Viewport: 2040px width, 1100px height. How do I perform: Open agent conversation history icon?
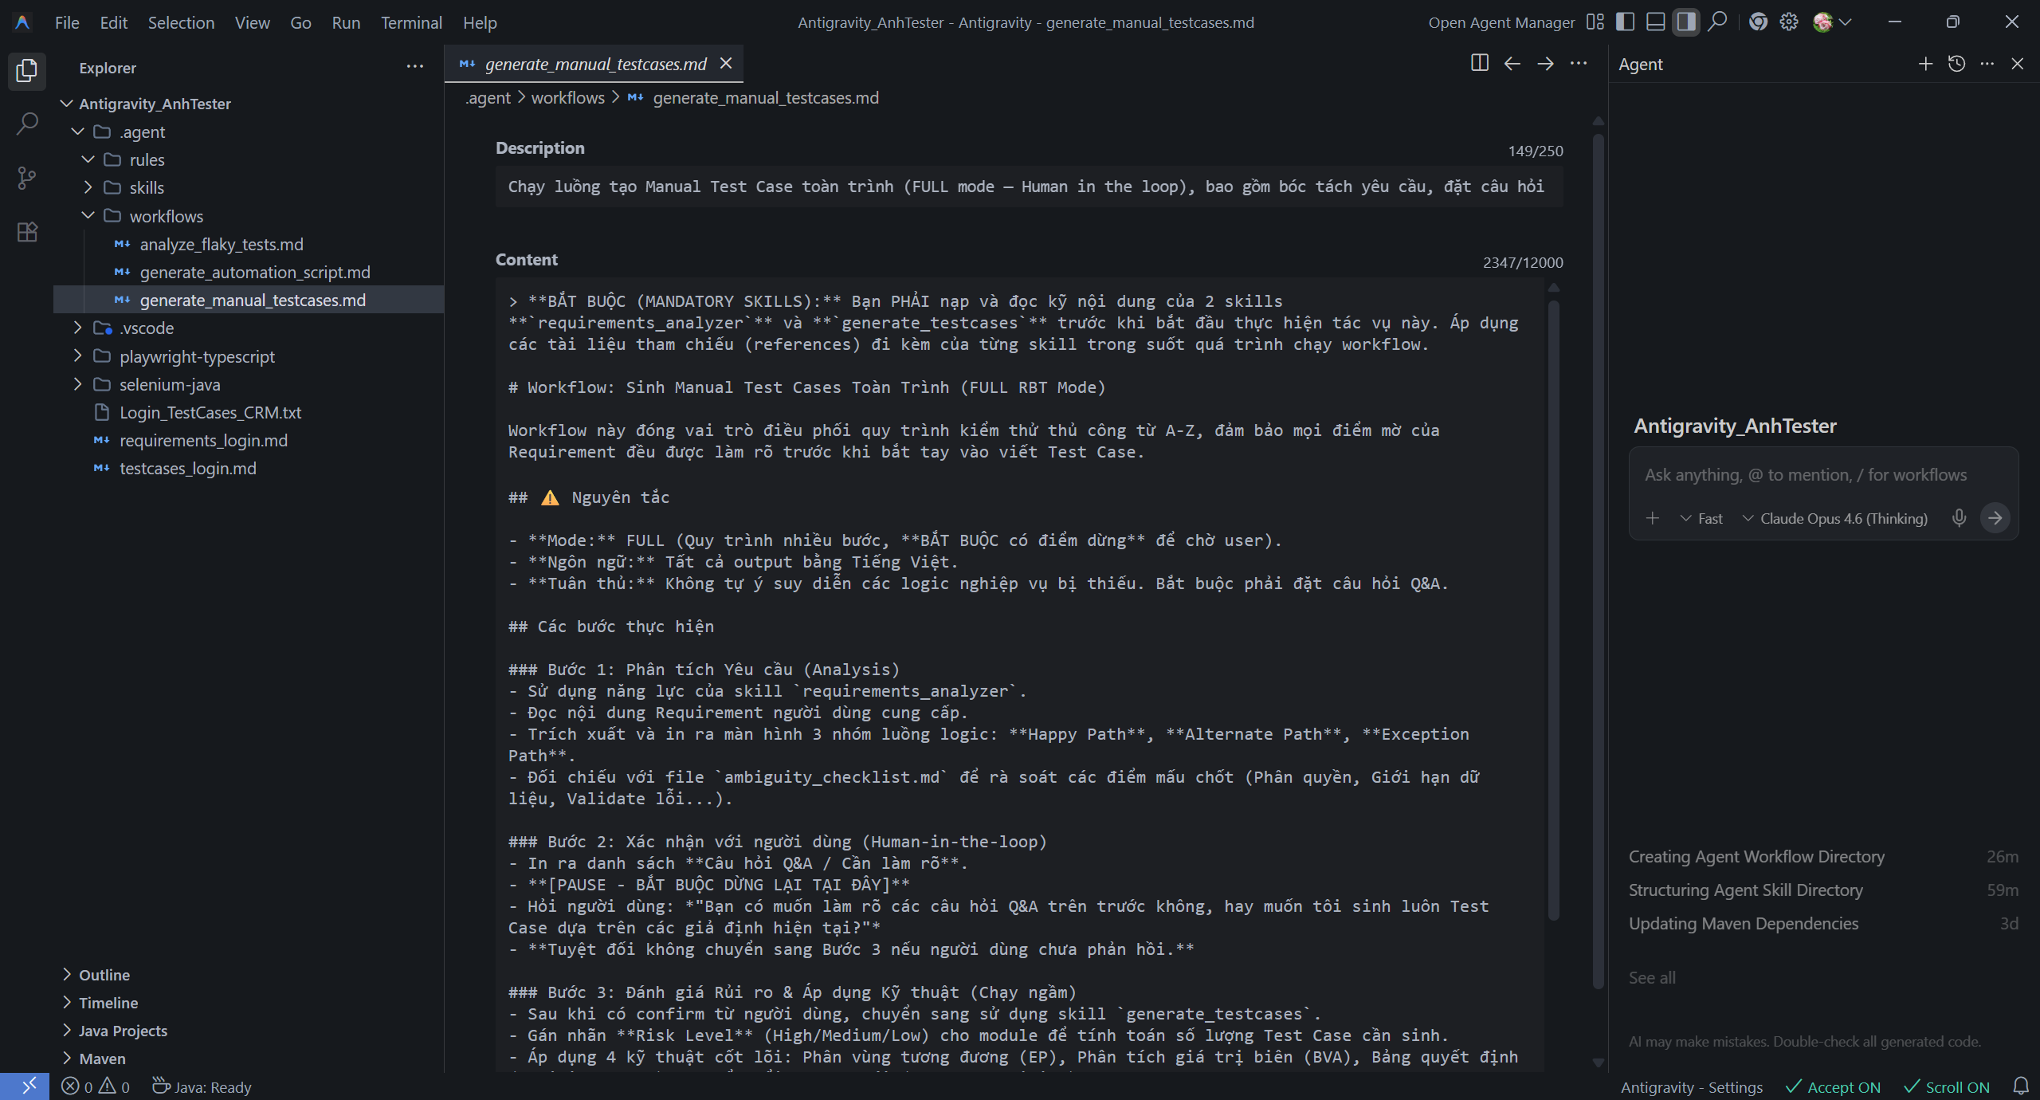pos(1956,64)
